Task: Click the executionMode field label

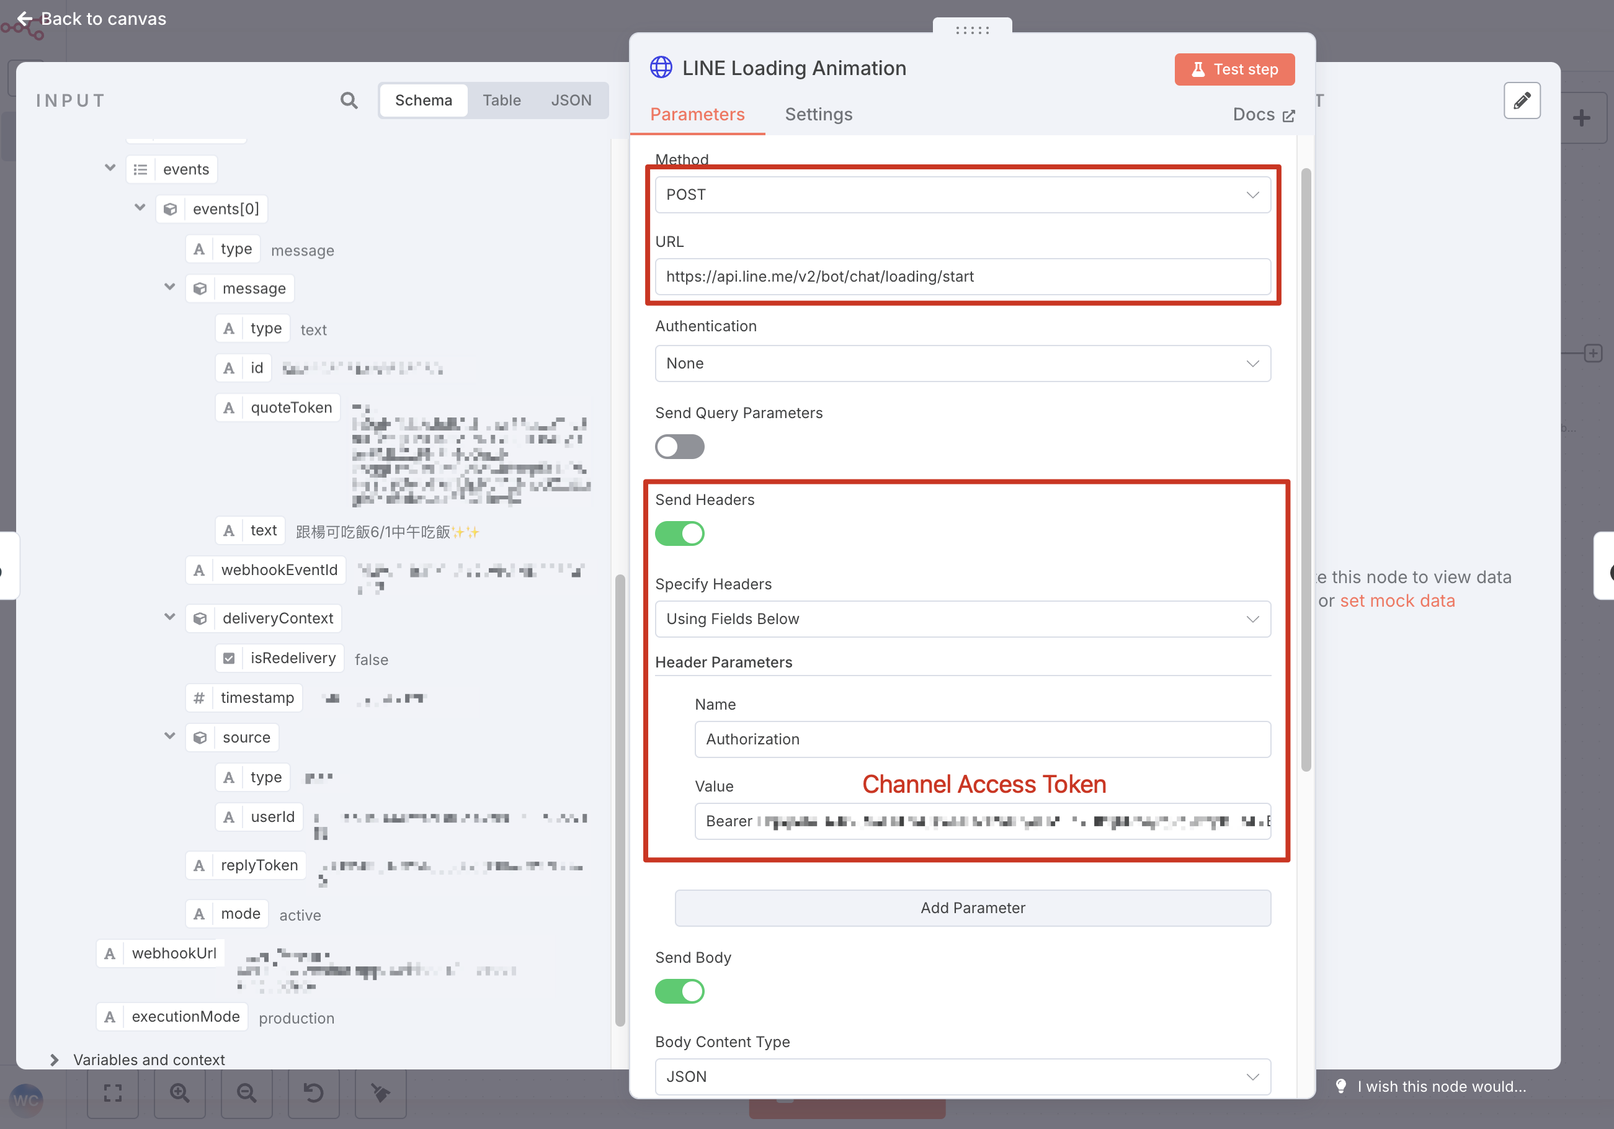Action: [x=185, y=1017]
